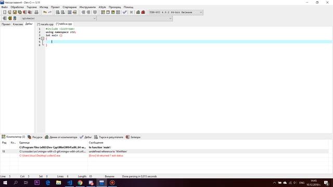The height and width of the screenshot is (187, 333).
Task: Switch to the Ресурси bottom tab
Action: coord(35,137)
